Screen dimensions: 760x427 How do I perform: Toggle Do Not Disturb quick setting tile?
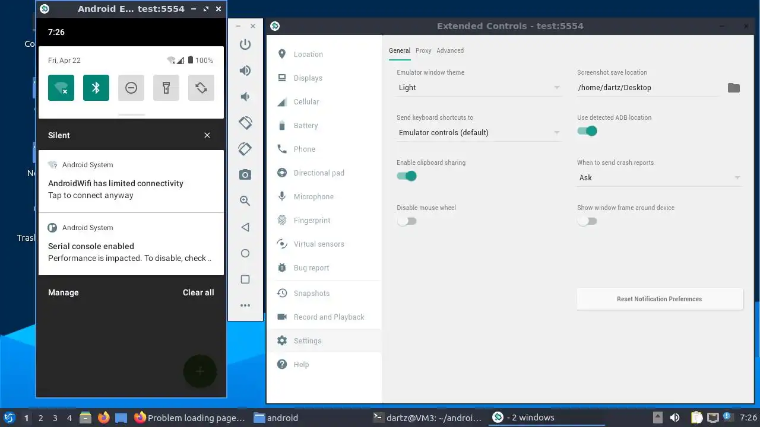coord(131,88)
